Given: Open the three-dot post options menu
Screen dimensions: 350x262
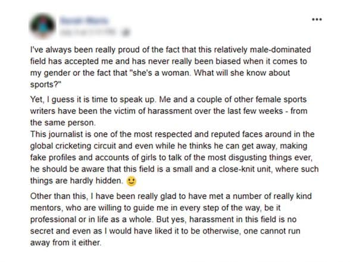Looking at the screenshot, I should 317,20.
